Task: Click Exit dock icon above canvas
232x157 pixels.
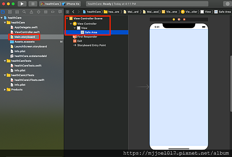Action: point(184,19)
